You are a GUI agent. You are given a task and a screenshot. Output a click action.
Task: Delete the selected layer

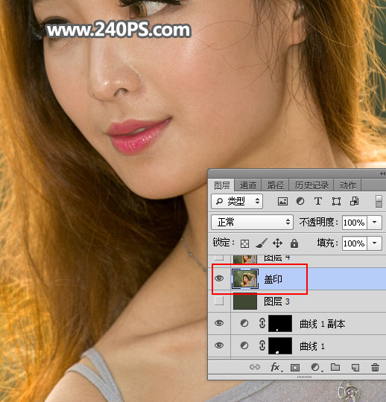coord(375,368)
